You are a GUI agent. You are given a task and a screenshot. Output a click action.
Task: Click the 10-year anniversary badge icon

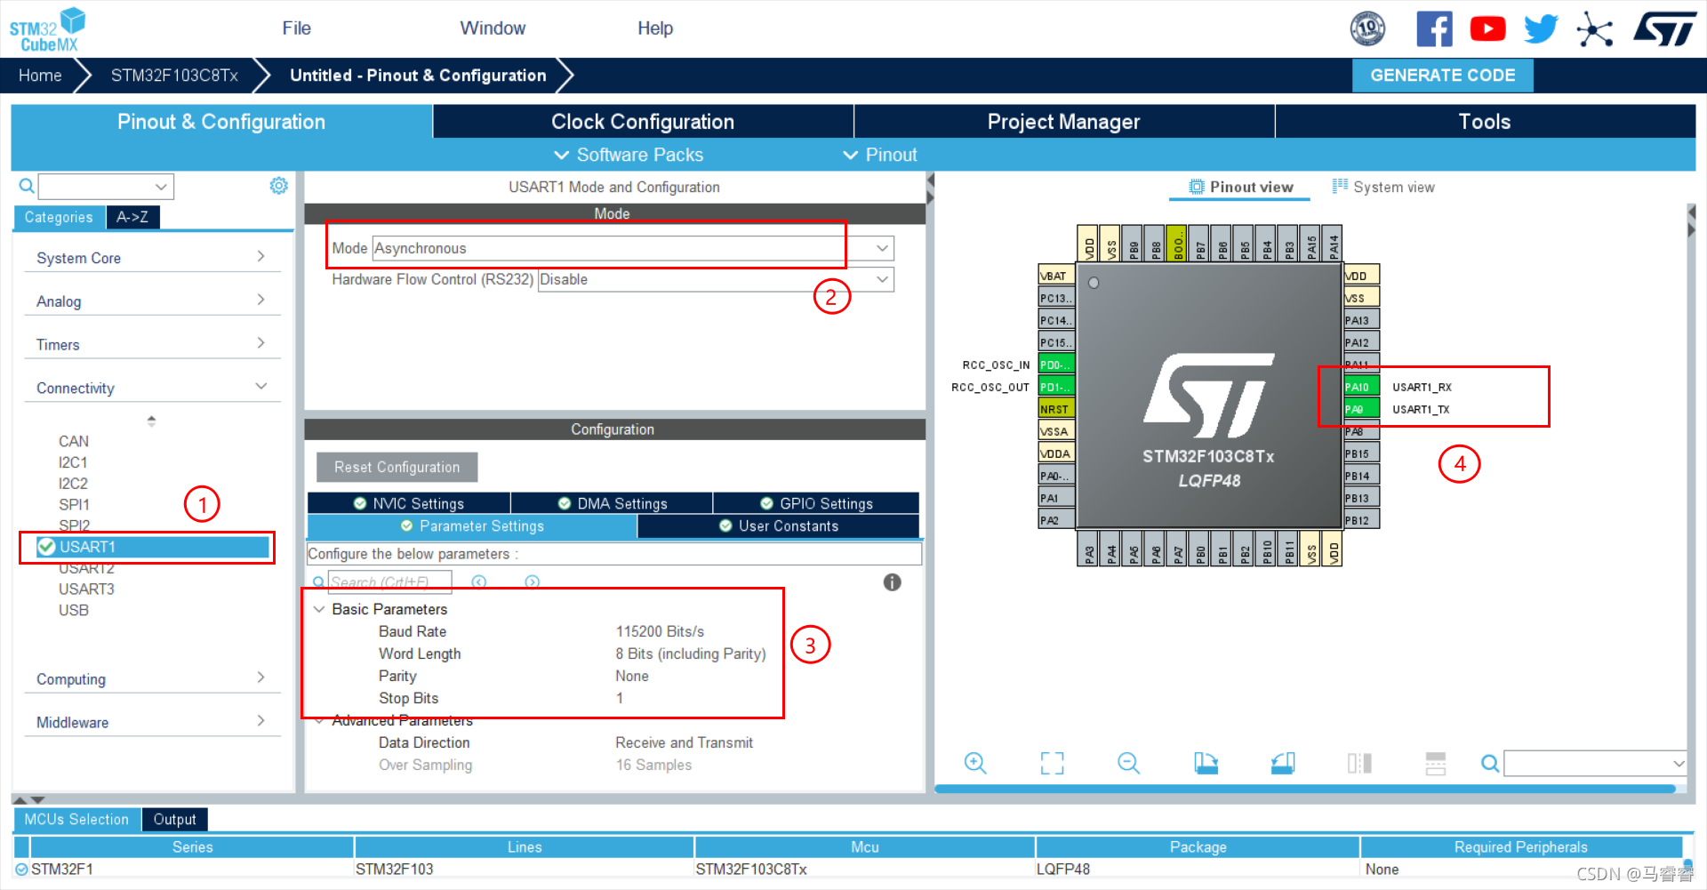(1367, 29)
